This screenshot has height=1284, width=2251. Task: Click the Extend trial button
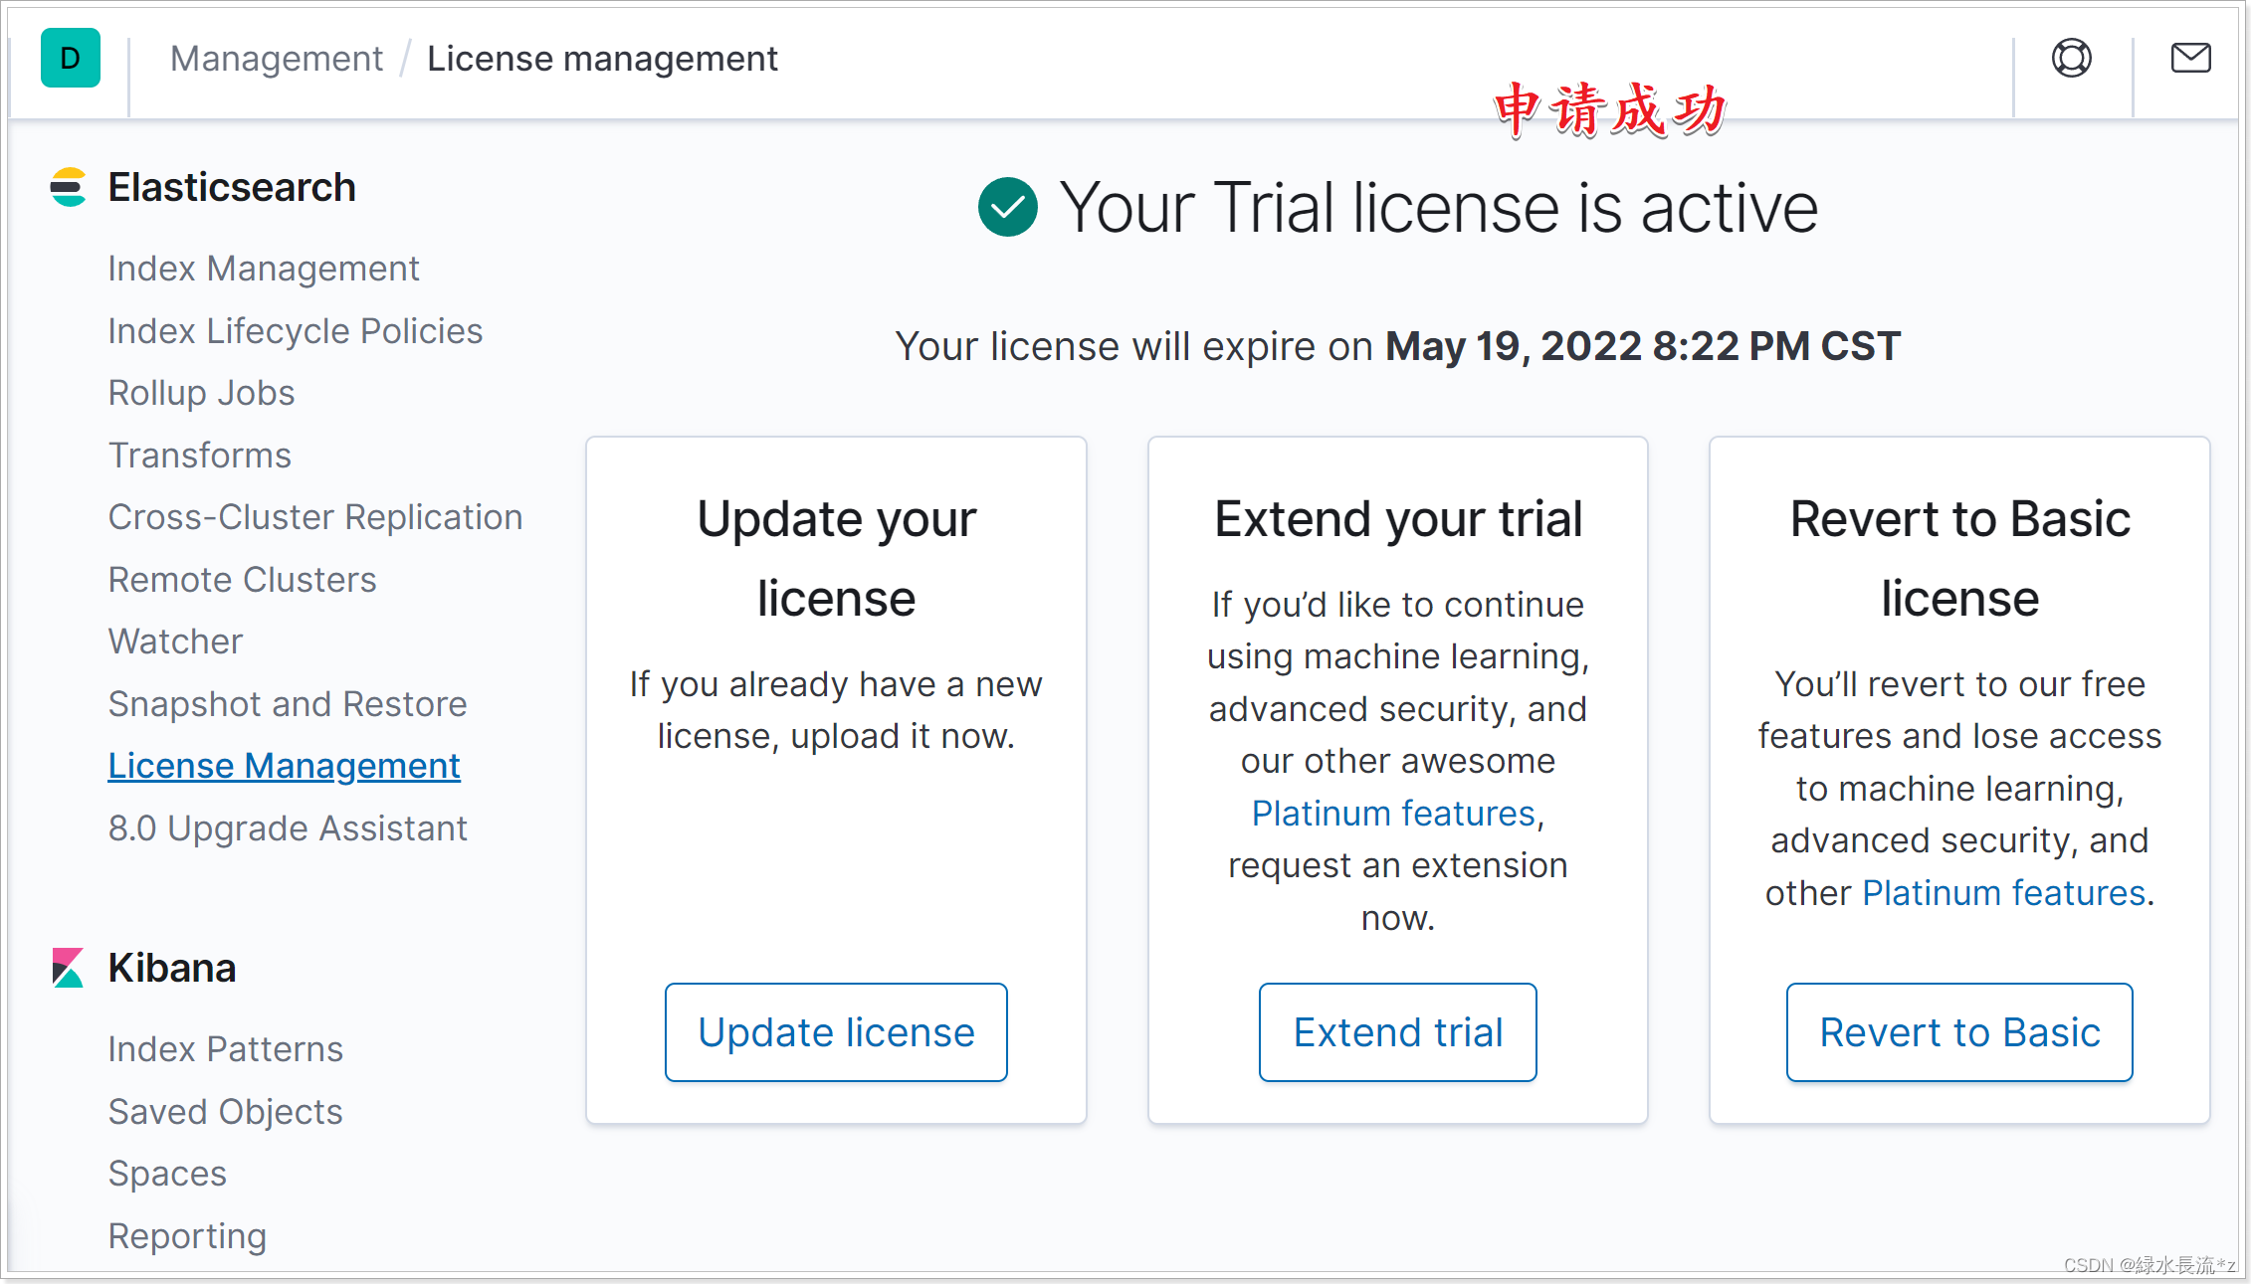click(1397, 1032)
